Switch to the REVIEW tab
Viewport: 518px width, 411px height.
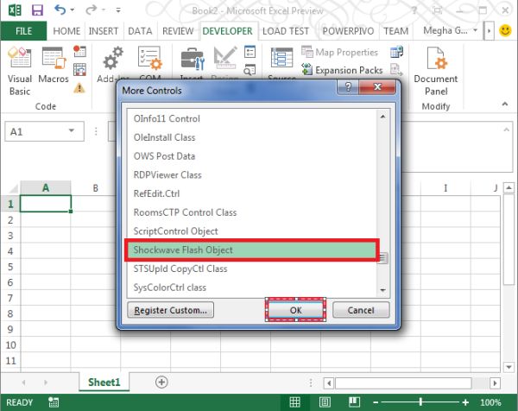coord(178,31)
